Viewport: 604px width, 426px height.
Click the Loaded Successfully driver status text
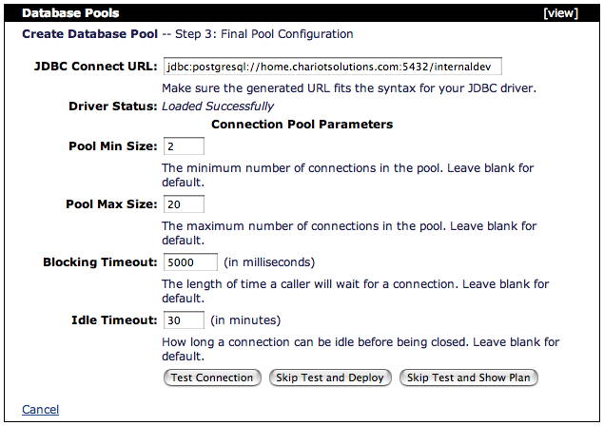220,106
